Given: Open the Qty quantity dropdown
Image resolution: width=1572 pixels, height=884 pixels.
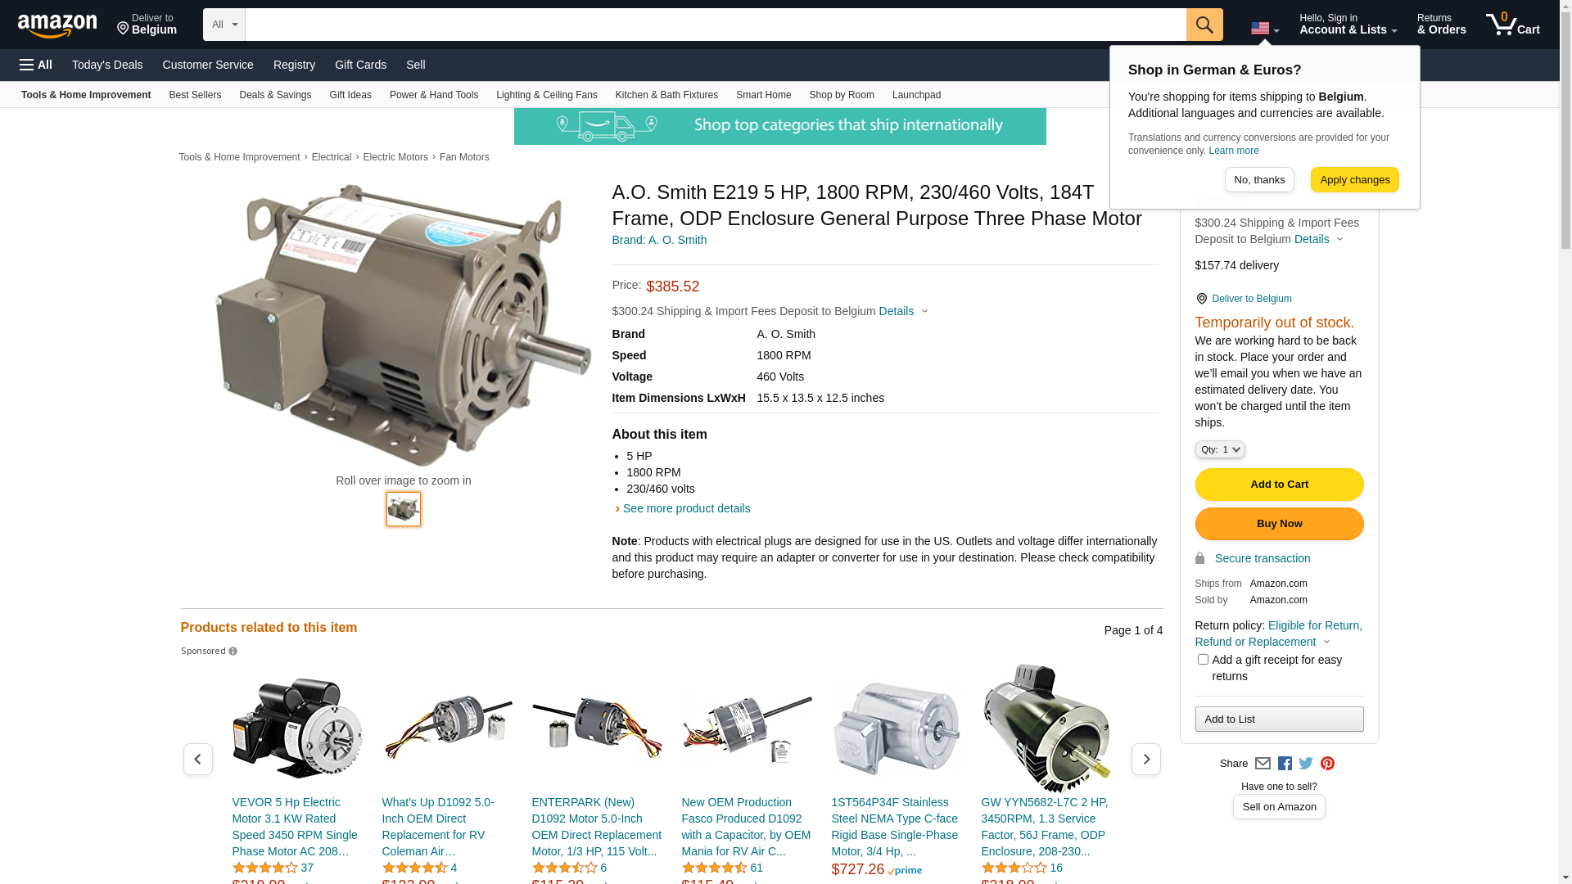Looking at the screenshot, I should click(x=1220, y=449).
